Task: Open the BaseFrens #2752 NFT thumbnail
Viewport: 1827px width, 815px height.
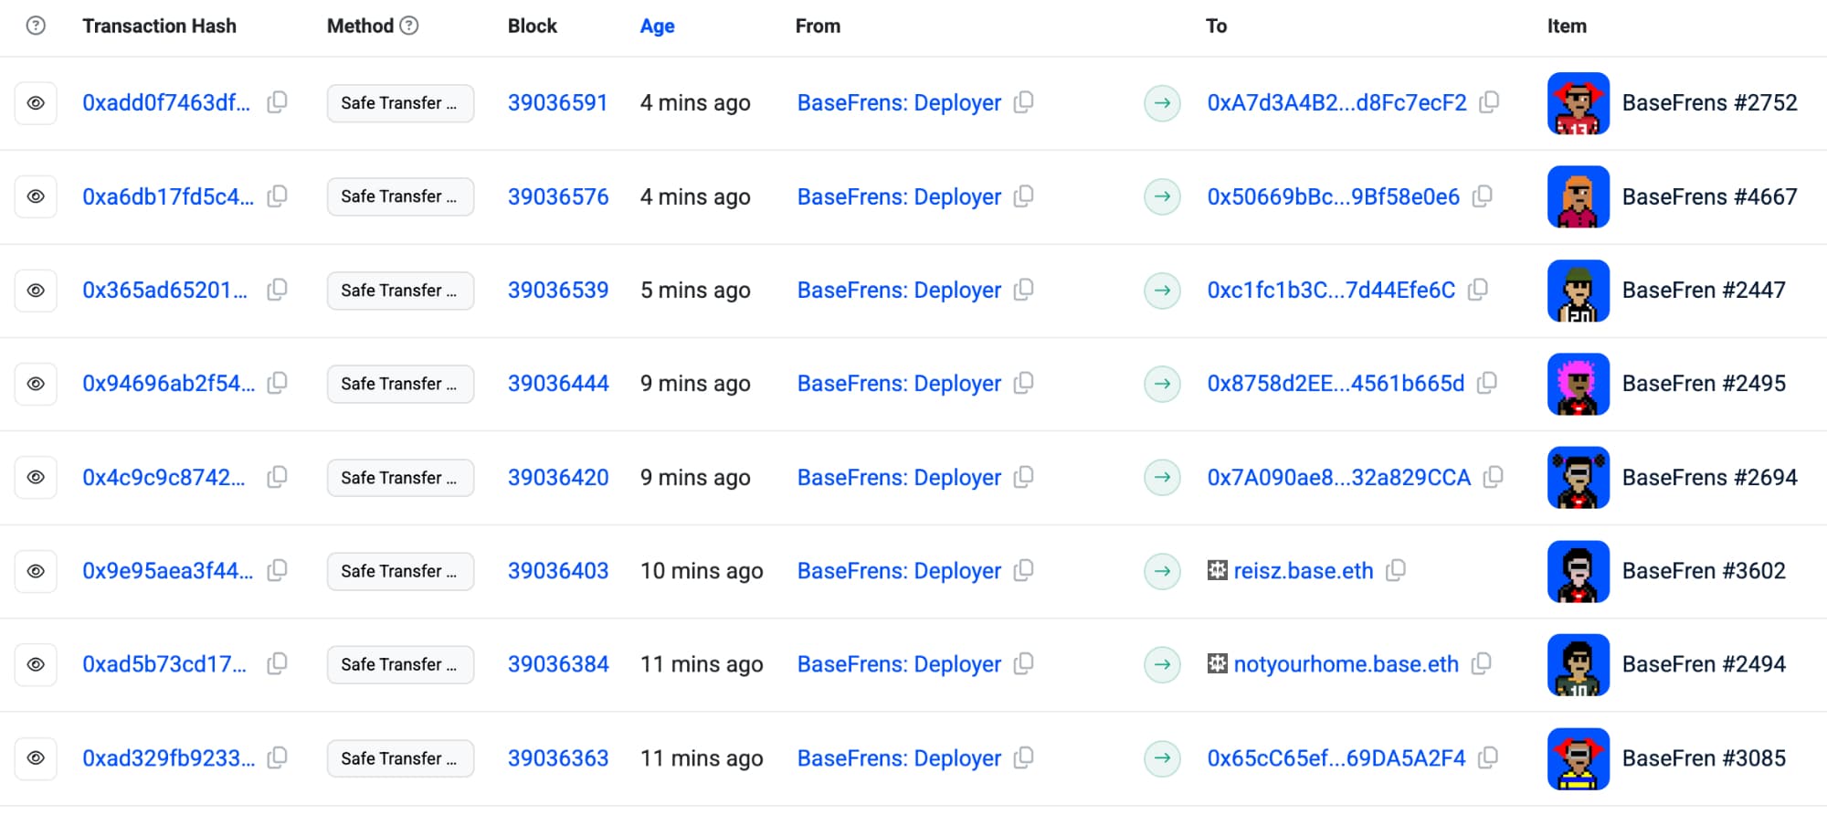Action: [x=1578, y=103]
